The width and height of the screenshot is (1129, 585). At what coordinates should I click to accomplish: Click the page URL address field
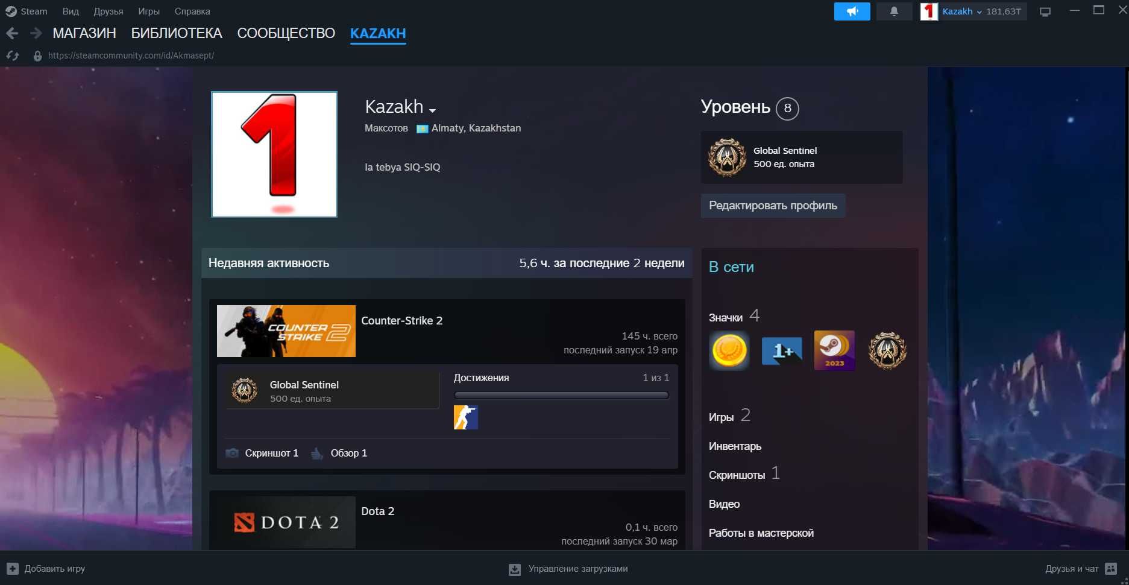point(131,55)
